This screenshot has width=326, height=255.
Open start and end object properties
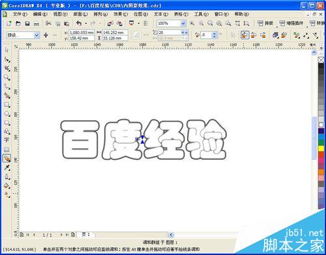pos(306,35)
